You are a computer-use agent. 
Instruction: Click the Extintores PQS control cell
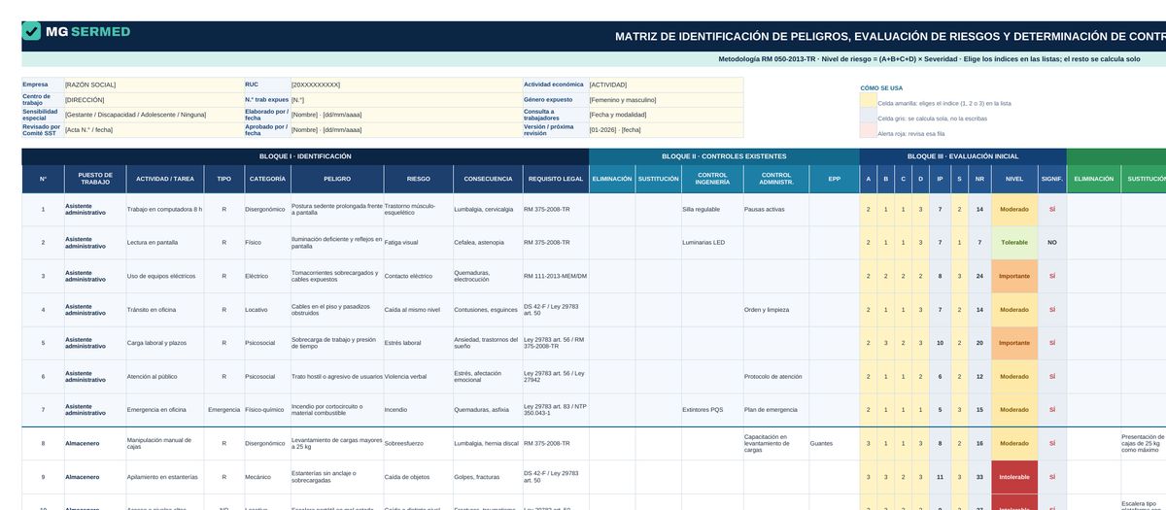click(x=712, y=410)
